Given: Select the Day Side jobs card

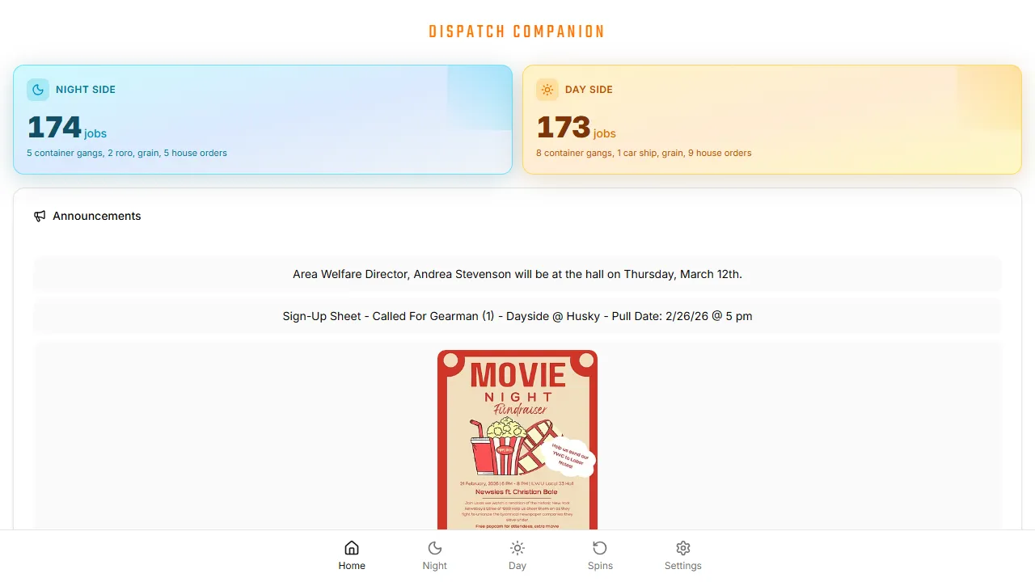Looking at the screenshot, I should pos(771,120).
